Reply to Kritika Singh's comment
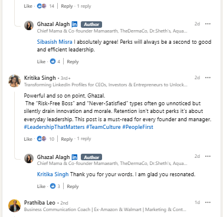223x217 pixels. click(x=67, y=139)
